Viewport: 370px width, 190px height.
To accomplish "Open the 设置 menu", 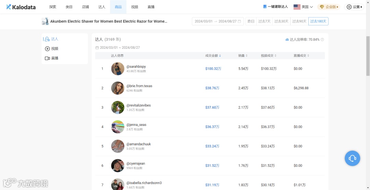I will 354,7.
